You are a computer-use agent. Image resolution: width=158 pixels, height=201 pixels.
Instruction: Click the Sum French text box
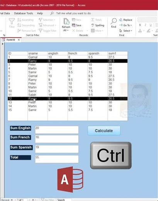(x=57, y=139)
